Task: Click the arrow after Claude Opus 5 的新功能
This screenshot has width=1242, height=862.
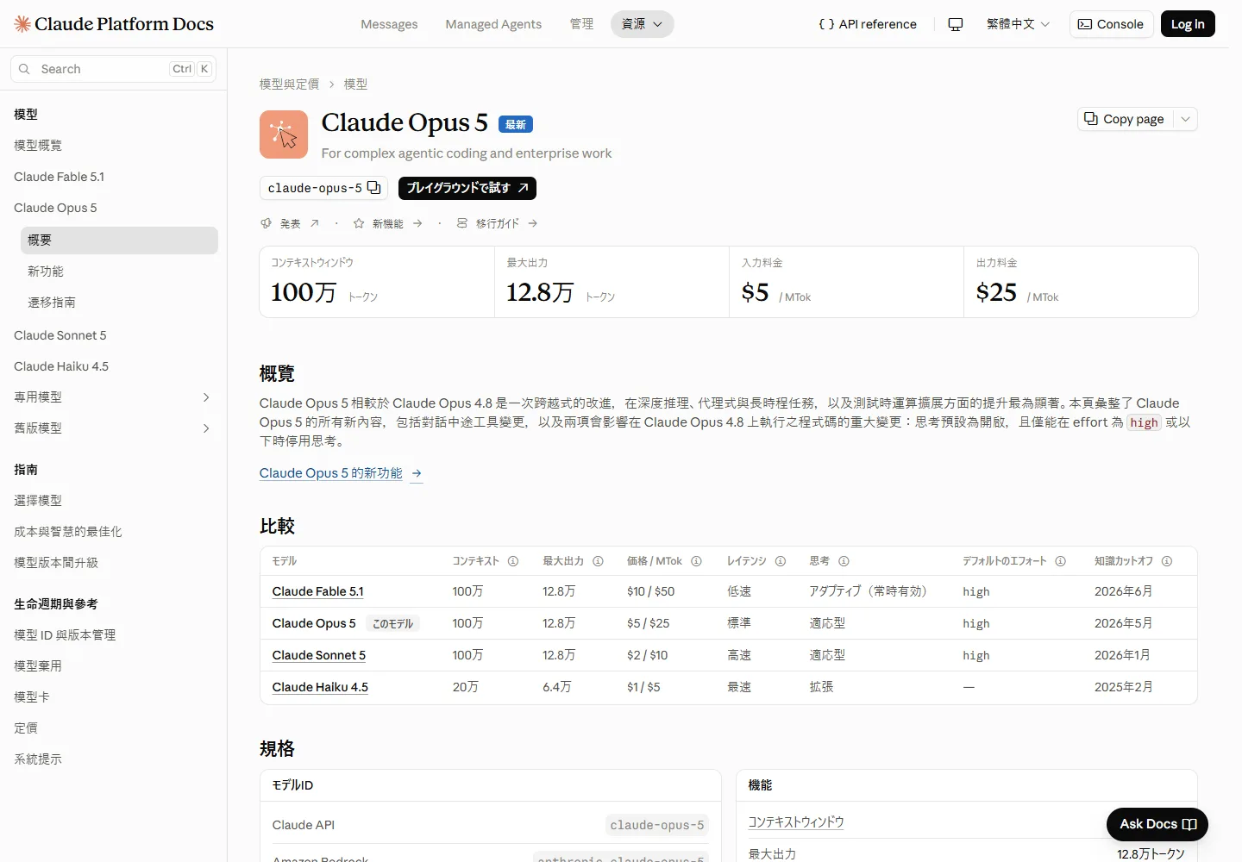Action: pos(417,473)
